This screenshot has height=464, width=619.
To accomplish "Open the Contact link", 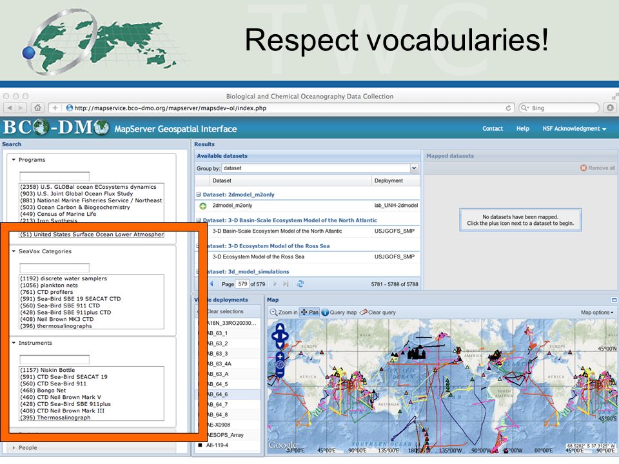I will click(x=492, y=129).
